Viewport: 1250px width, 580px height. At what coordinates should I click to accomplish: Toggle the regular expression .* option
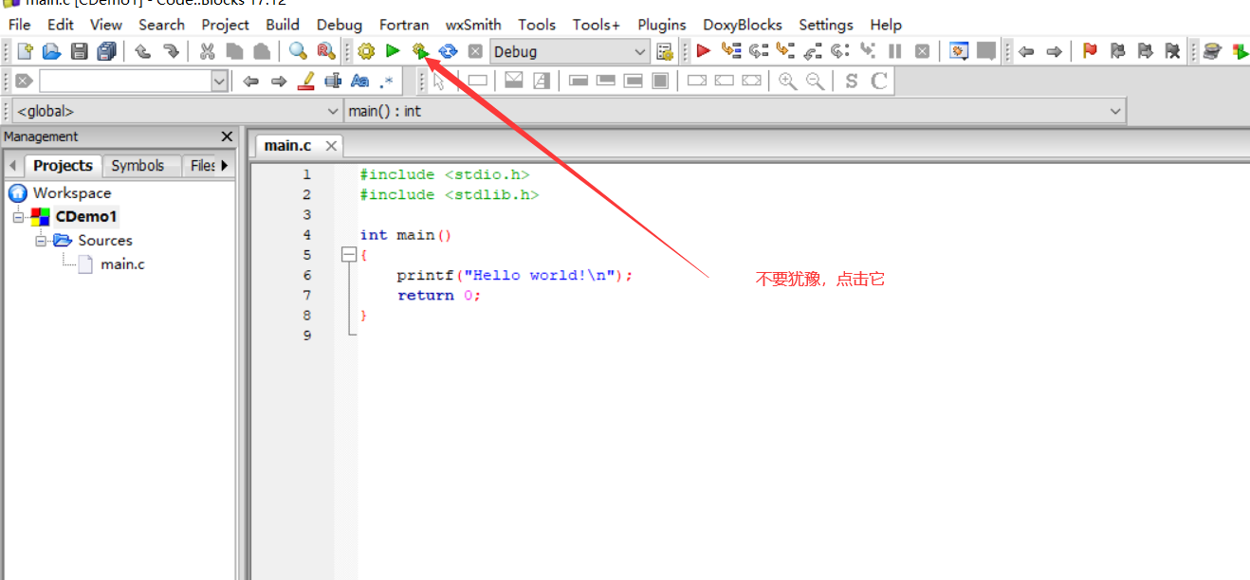[387, 82]
